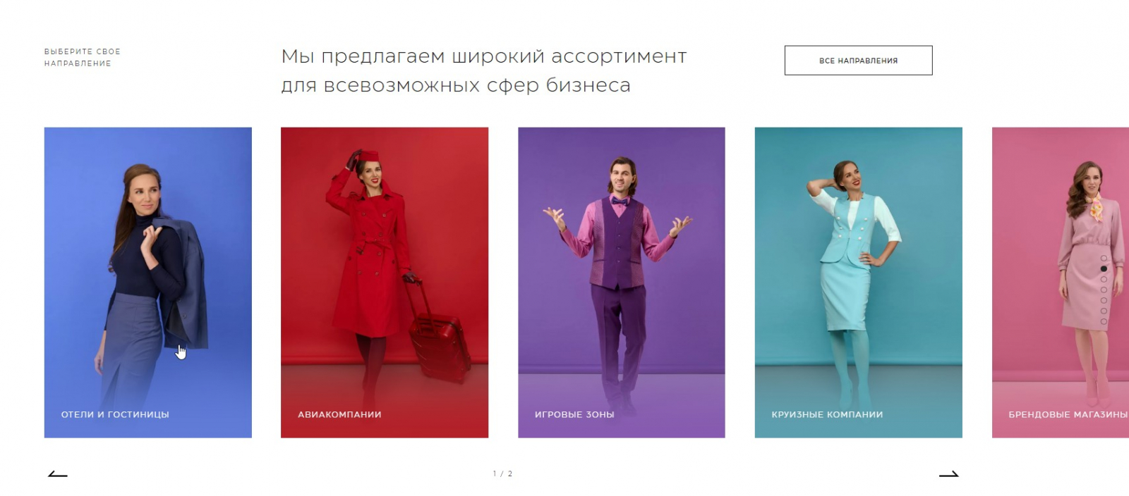Select the filled second section navigation dot
This screenshot has width=1129, height=496.
point(1104,268)
